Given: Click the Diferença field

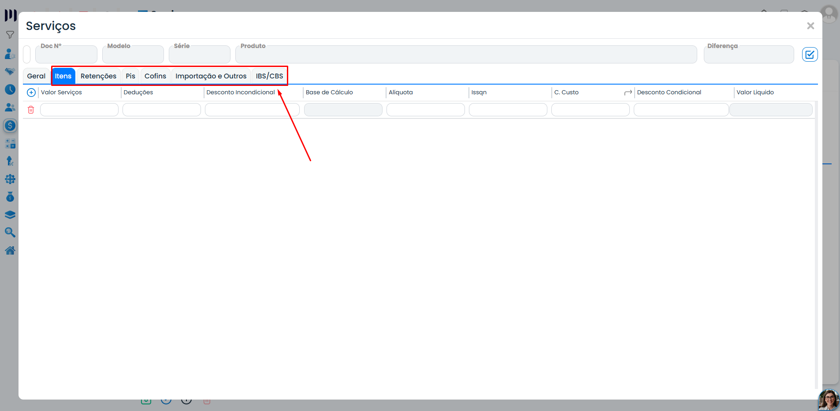Looking at the screenshot, I should click(x=749, y=54).
